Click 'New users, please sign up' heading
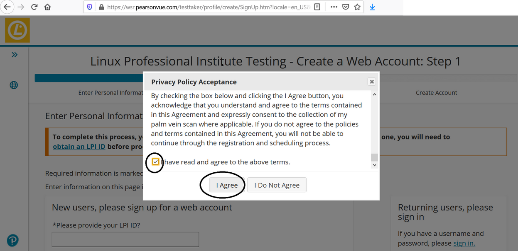518x251 pixels. 142,207
